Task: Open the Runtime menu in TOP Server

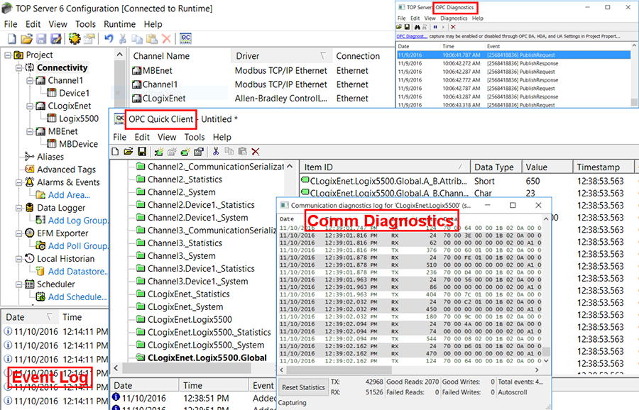Action: click(119, 24)
